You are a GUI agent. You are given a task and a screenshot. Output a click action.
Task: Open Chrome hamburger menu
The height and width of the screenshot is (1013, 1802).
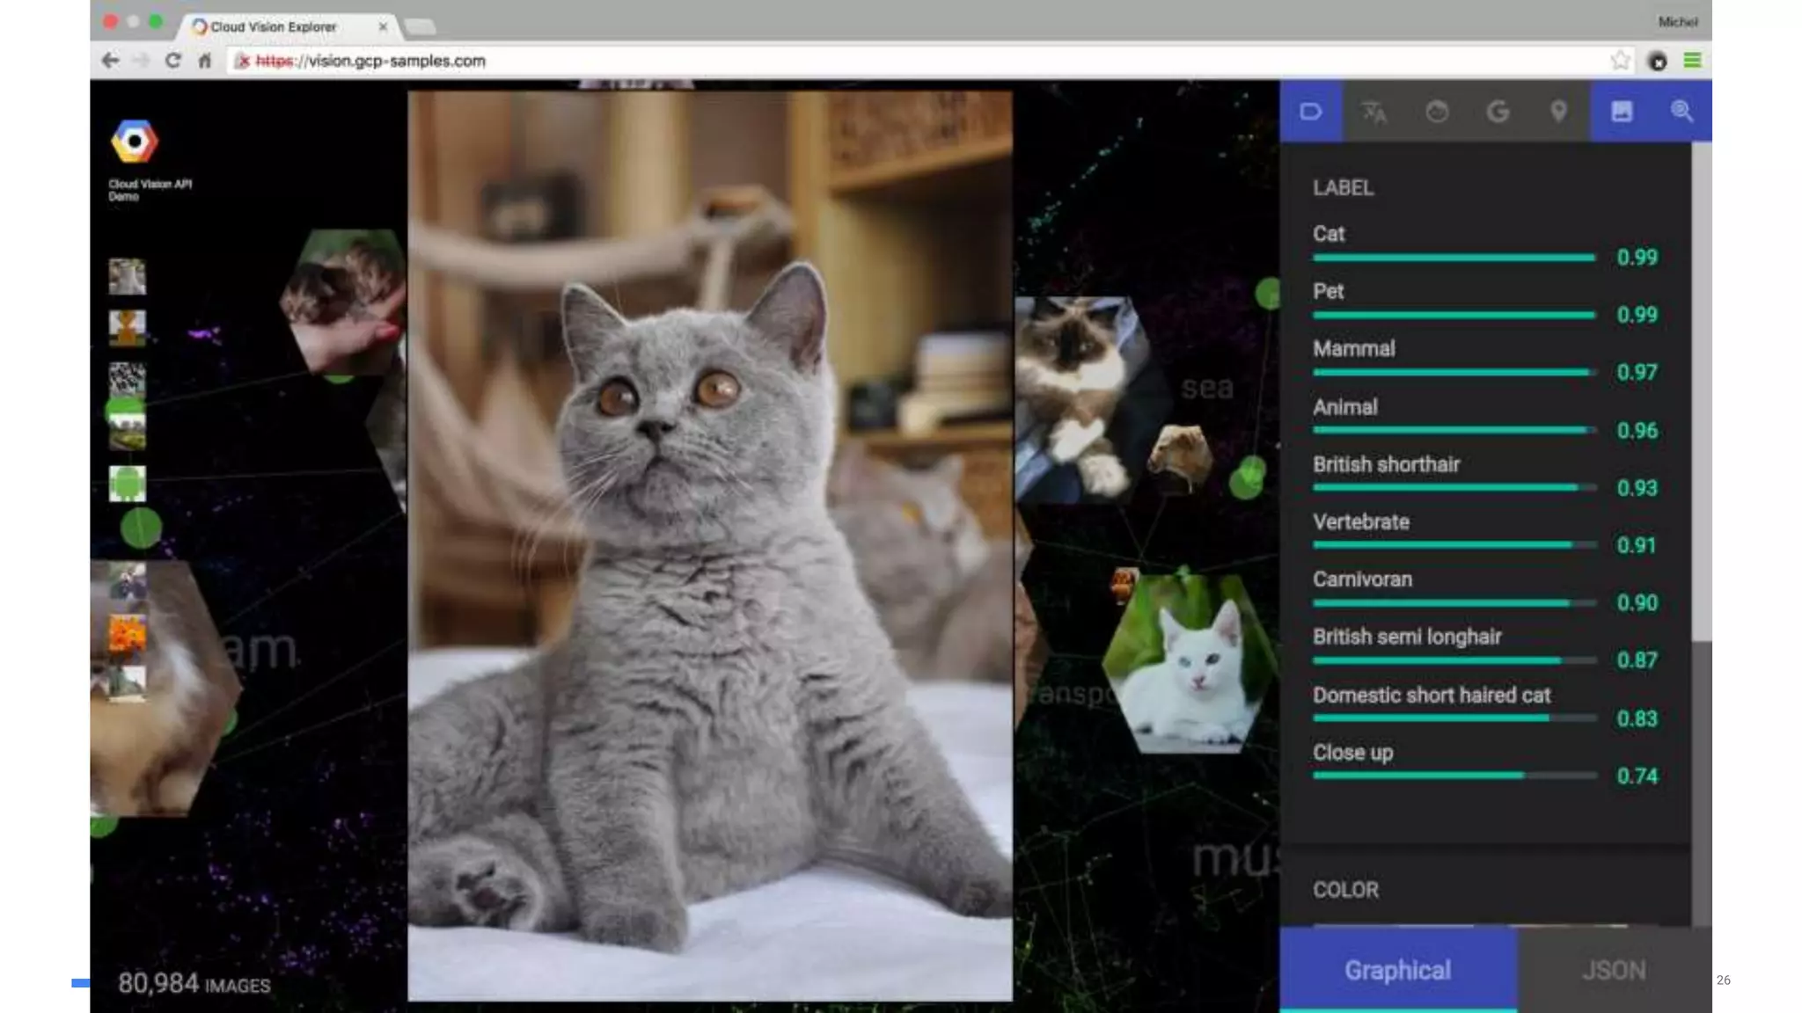[x=1692, y=61]
